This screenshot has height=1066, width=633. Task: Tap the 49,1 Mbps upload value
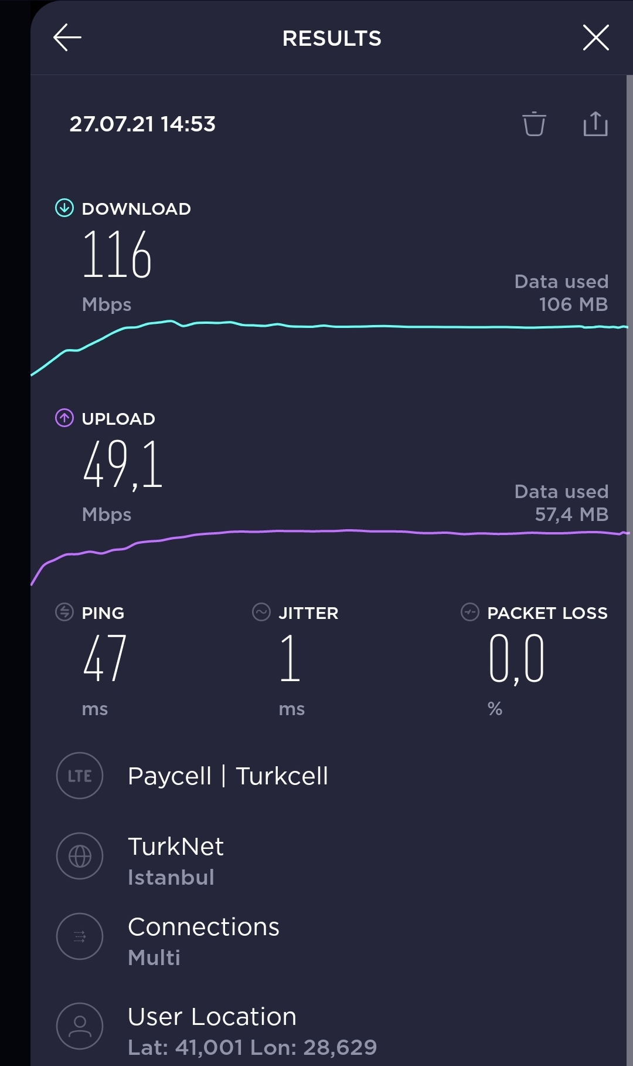(122, 465)
